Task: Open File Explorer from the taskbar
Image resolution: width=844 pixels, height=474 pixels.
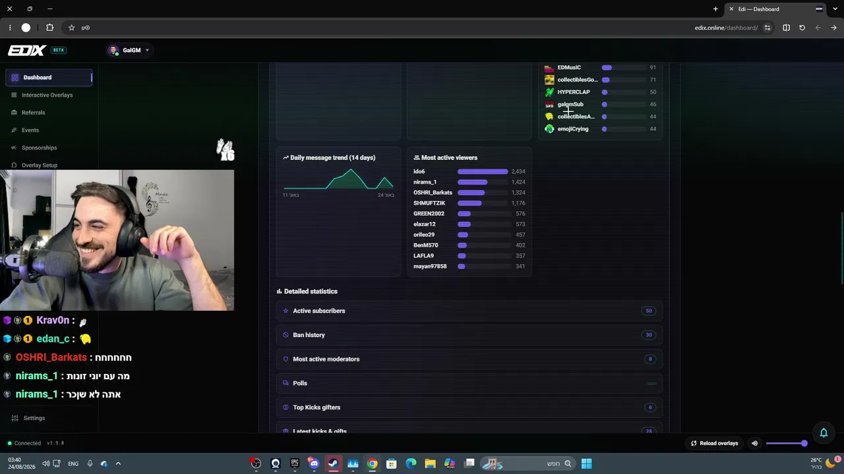Action: point(431,463)
